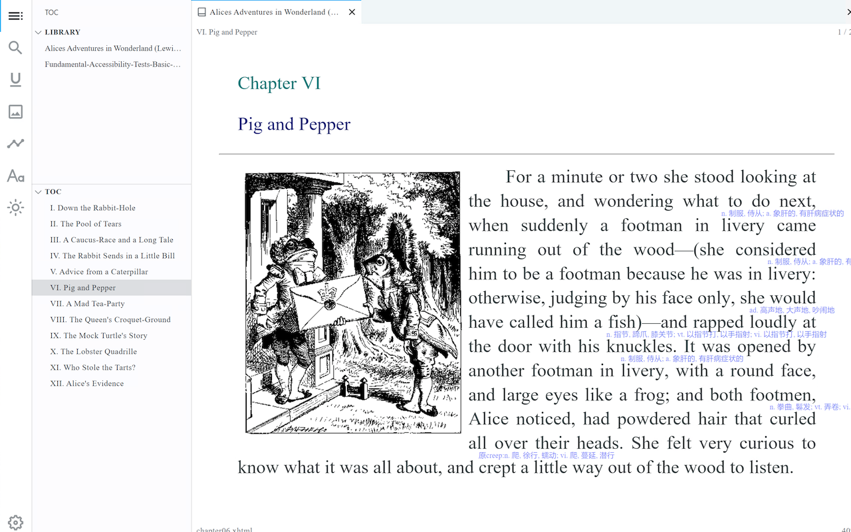
Task: Open the settings gear icon
Action: 15,523
